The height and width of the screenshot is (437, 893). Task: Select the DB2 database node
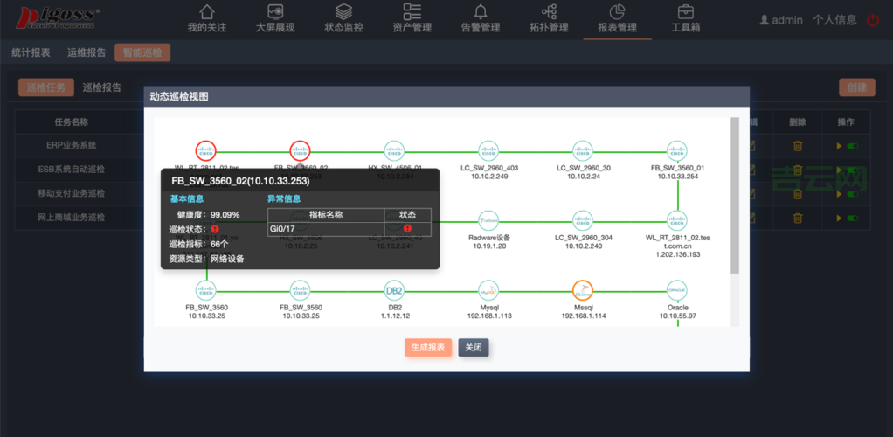pyautogui.click(x=394, y=290)
